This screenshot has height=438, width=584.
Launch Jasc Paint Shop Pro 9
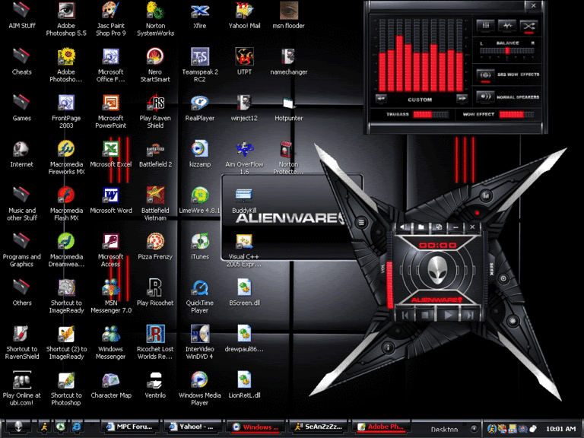click(110, 18)
